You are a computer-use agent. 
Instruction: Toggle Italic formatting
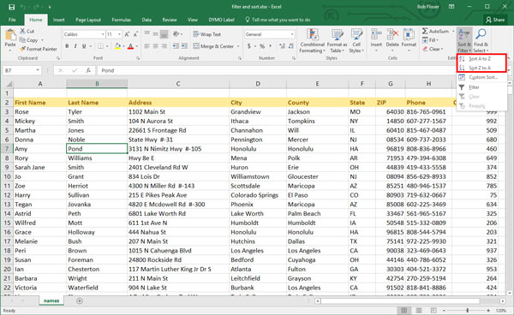point(75,46)
